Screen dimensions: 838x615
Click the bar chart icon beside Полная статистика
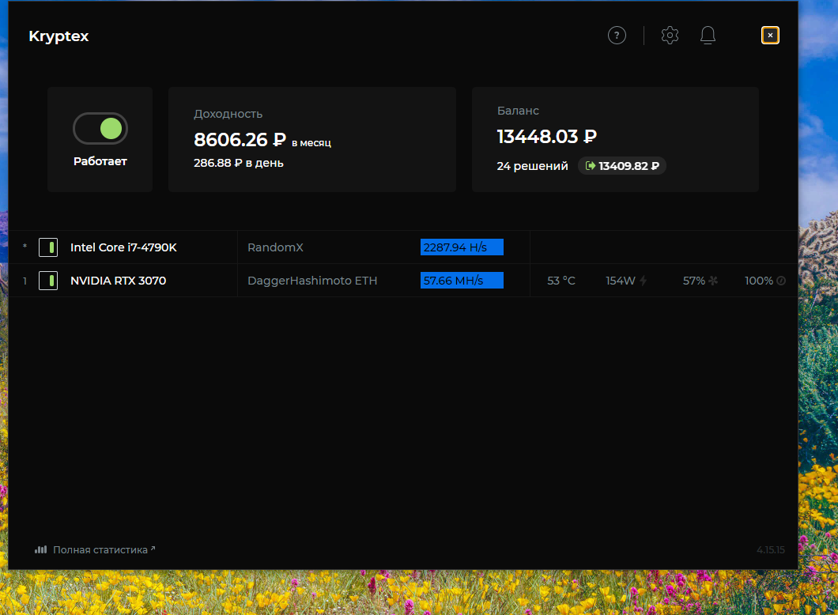coord(40,550)
